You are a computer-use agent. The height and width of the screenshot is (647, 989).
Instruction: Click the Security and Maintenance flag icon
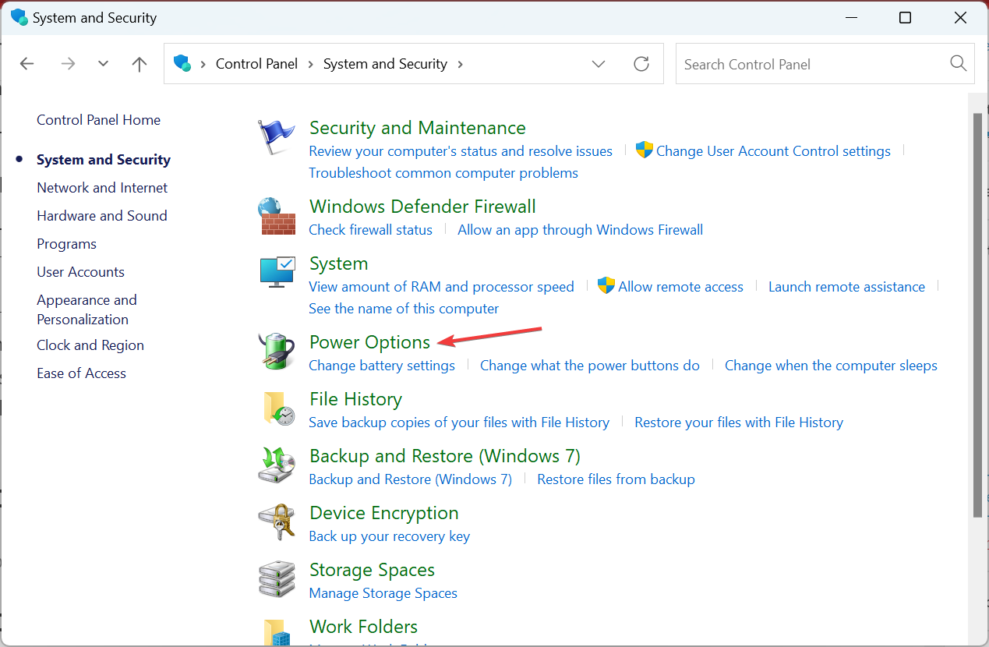point(277,138)
